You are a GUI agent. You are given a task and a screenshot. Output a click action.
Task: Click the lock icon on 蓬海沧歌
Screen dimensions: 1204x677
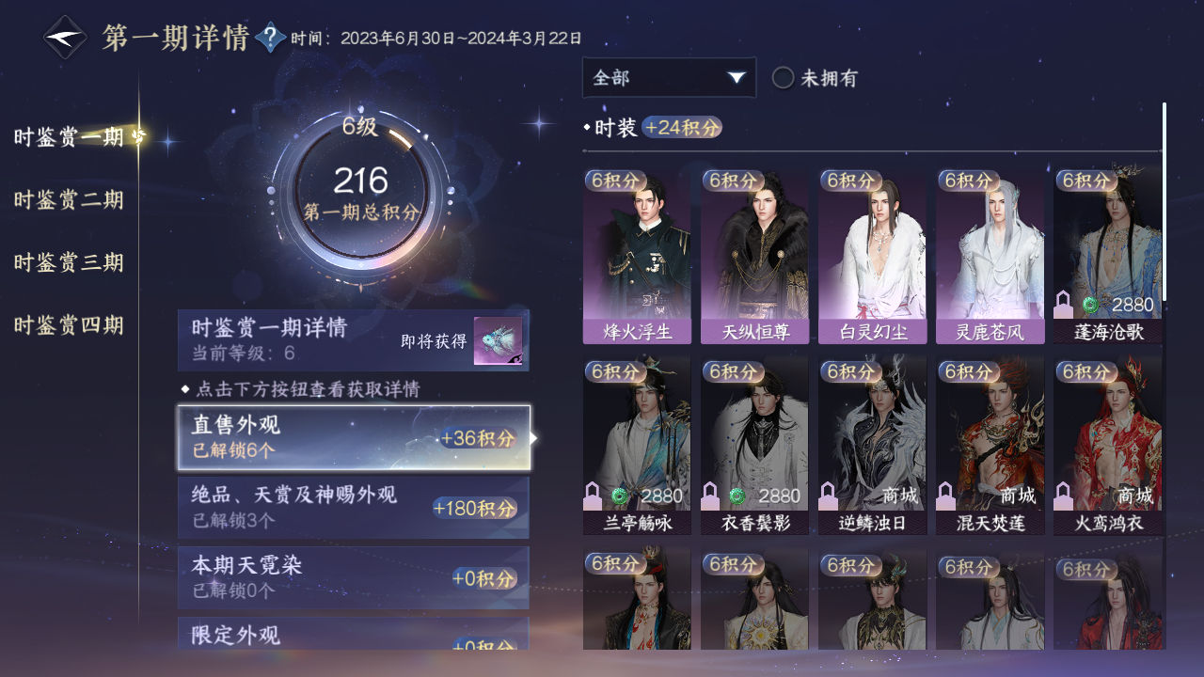(1064, 305)
